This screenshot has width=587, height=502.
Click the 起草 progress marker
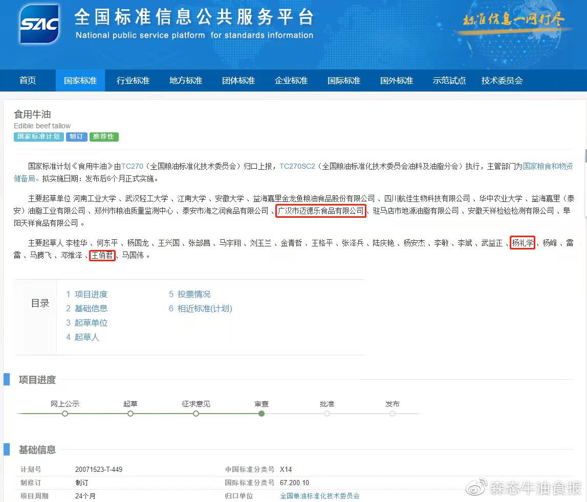[131, 414]
